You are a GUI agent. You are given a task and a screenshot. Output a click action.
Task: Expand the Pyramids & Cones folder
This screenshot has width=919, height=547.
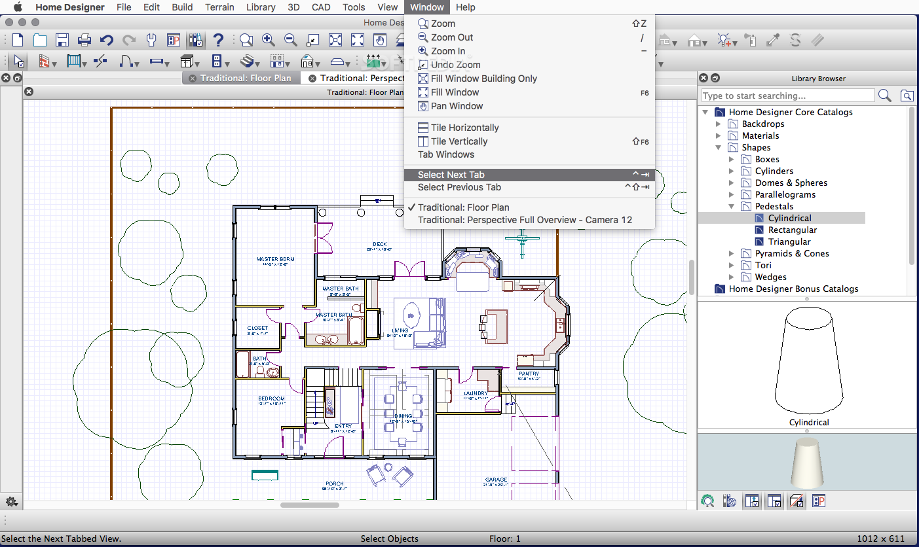pos(732,253)
